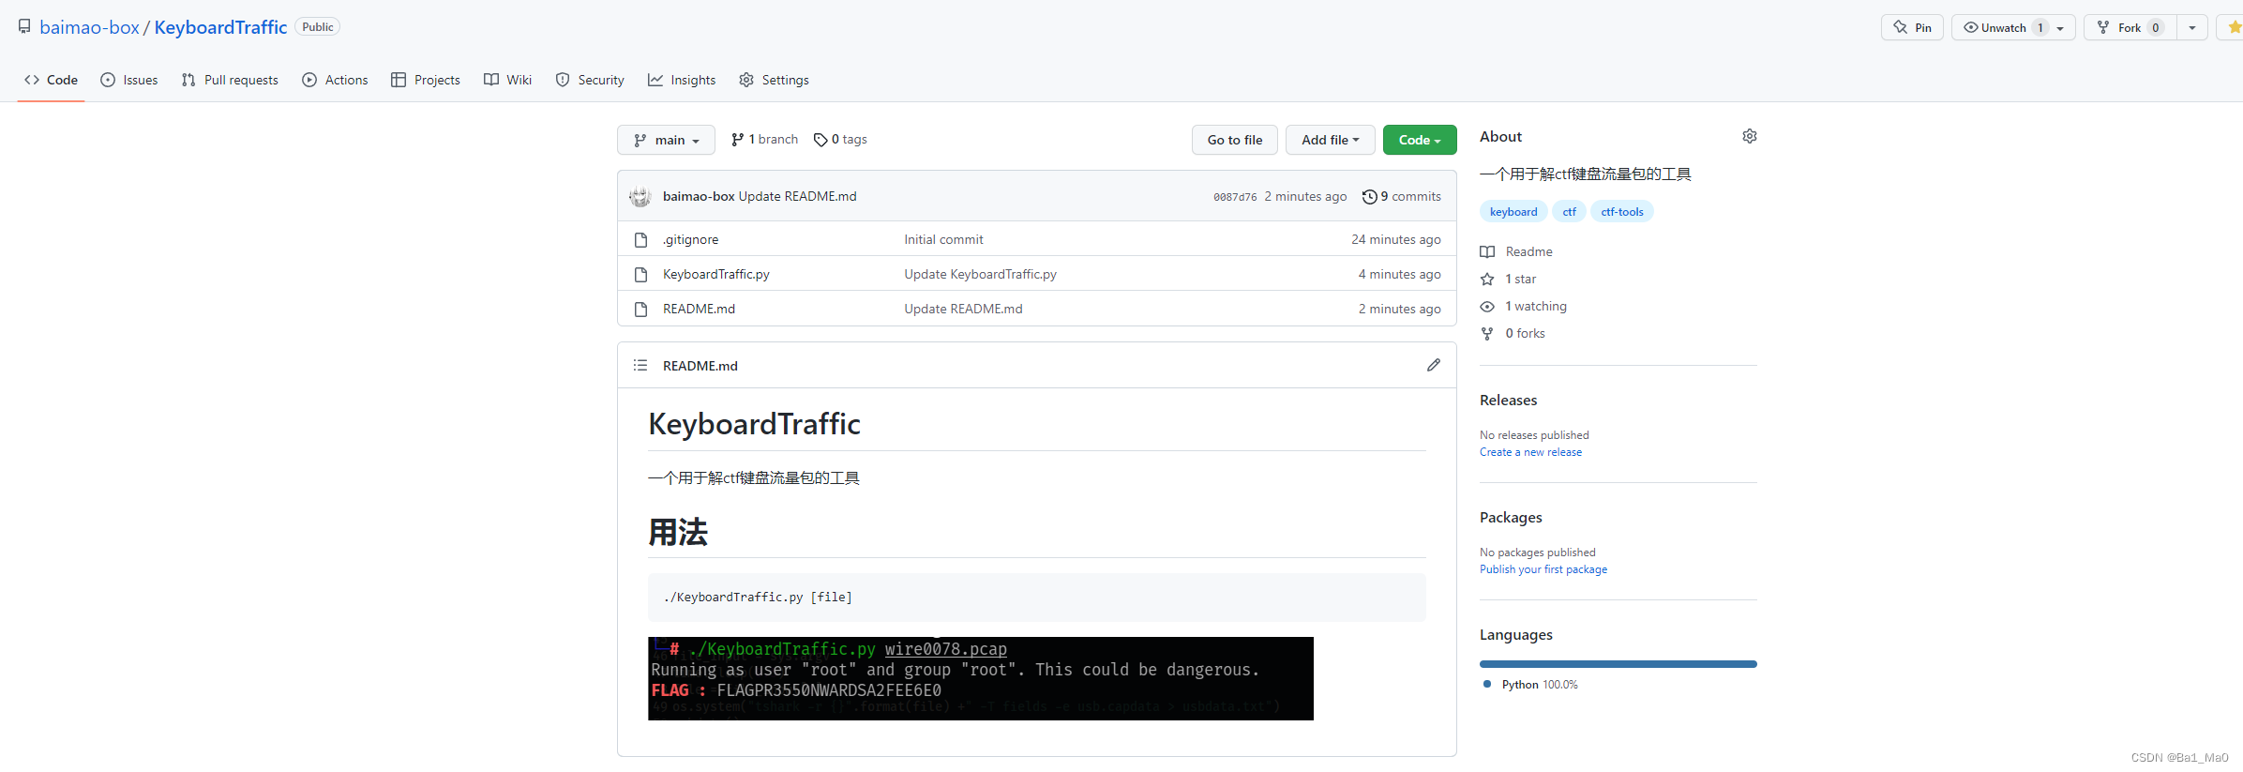Screen dimensions: 2243x772
Task: Open README outline list icon
Action: 640,365
